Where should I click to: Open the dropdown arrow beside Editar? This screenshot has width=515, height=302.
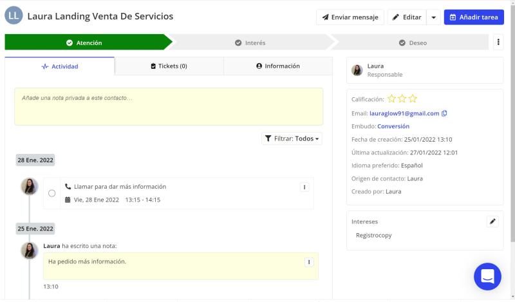pyautogui.click(x=434, y=17)
